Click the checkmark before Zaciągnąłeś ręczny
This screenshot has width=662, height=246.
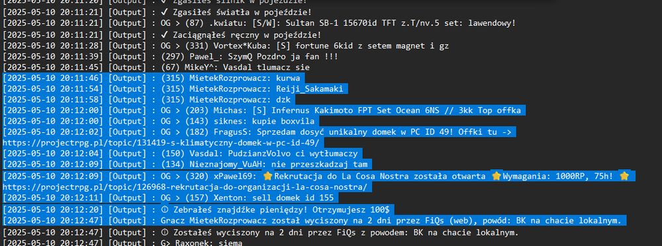coord(165,34)
